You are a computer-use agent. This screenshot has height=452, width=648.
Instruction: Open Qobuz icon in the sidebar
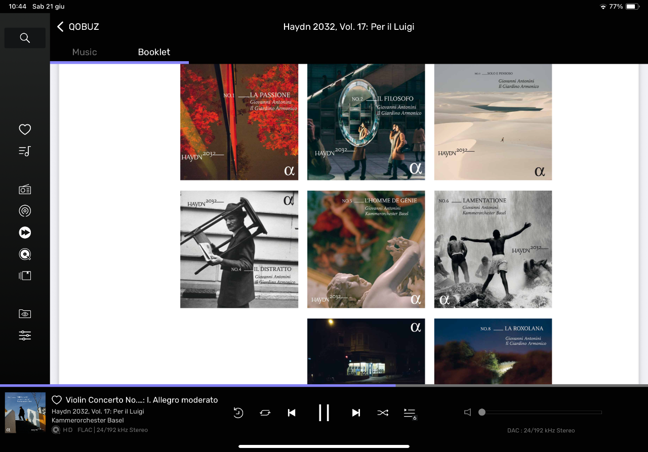pos(25,254)
